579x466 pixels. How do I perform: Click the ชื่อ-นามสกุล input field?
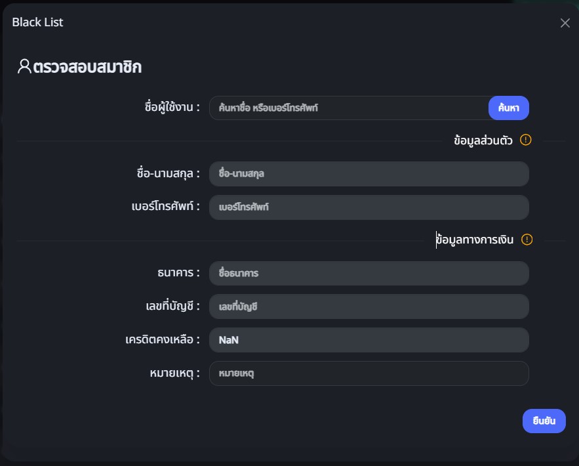coord(369,174)
